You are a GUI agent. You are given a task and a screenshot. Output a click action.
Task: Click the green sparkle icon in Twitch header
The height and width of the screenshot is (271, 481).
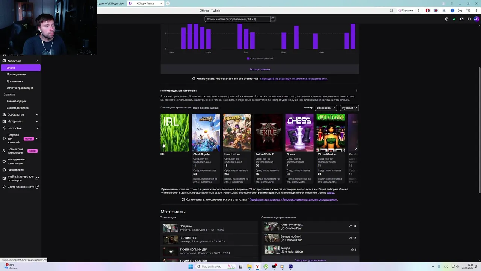click(x=454, y=19)
